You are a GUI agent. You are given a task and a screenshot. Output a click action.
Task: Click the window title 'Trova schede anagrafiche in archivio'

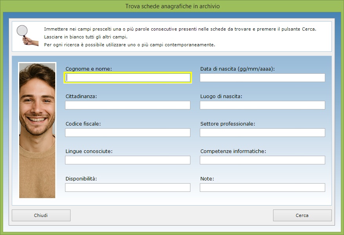pos(172,6)
